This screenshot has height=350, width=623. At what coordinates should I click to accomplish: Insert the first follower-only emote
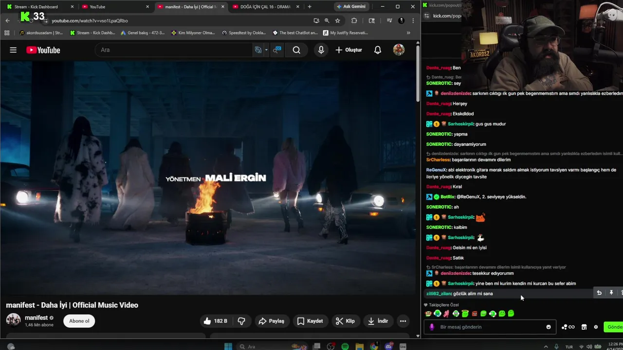pos(428,314)
